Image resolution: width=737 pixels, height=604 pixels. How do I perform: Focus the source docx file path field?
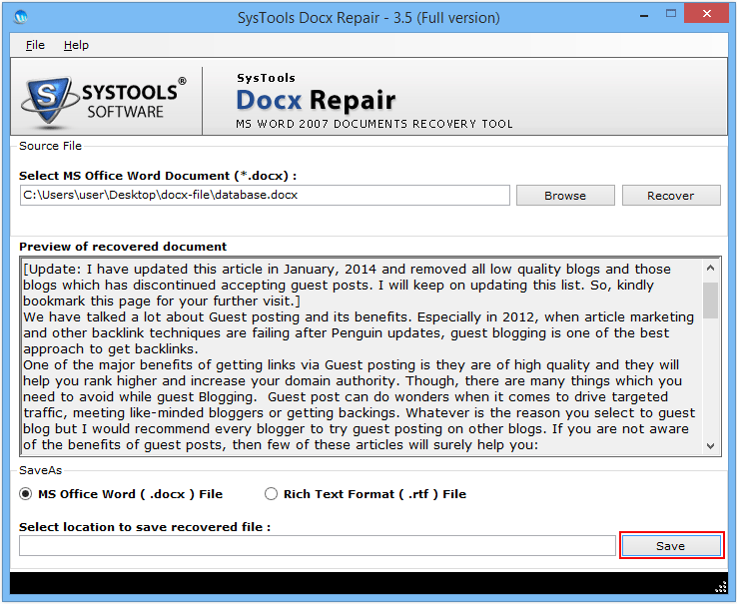[265, 195]
